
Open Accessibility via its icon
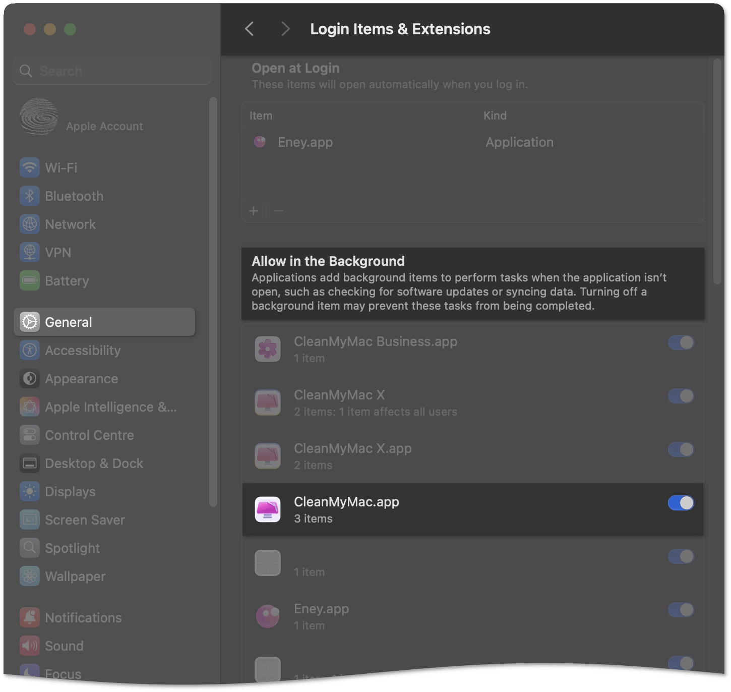click(x=30, y=350)
